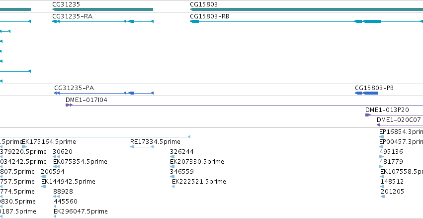Select the CG15803-PB protein label
This screenshot has height=219, width=423.
[x=374, y=88]
